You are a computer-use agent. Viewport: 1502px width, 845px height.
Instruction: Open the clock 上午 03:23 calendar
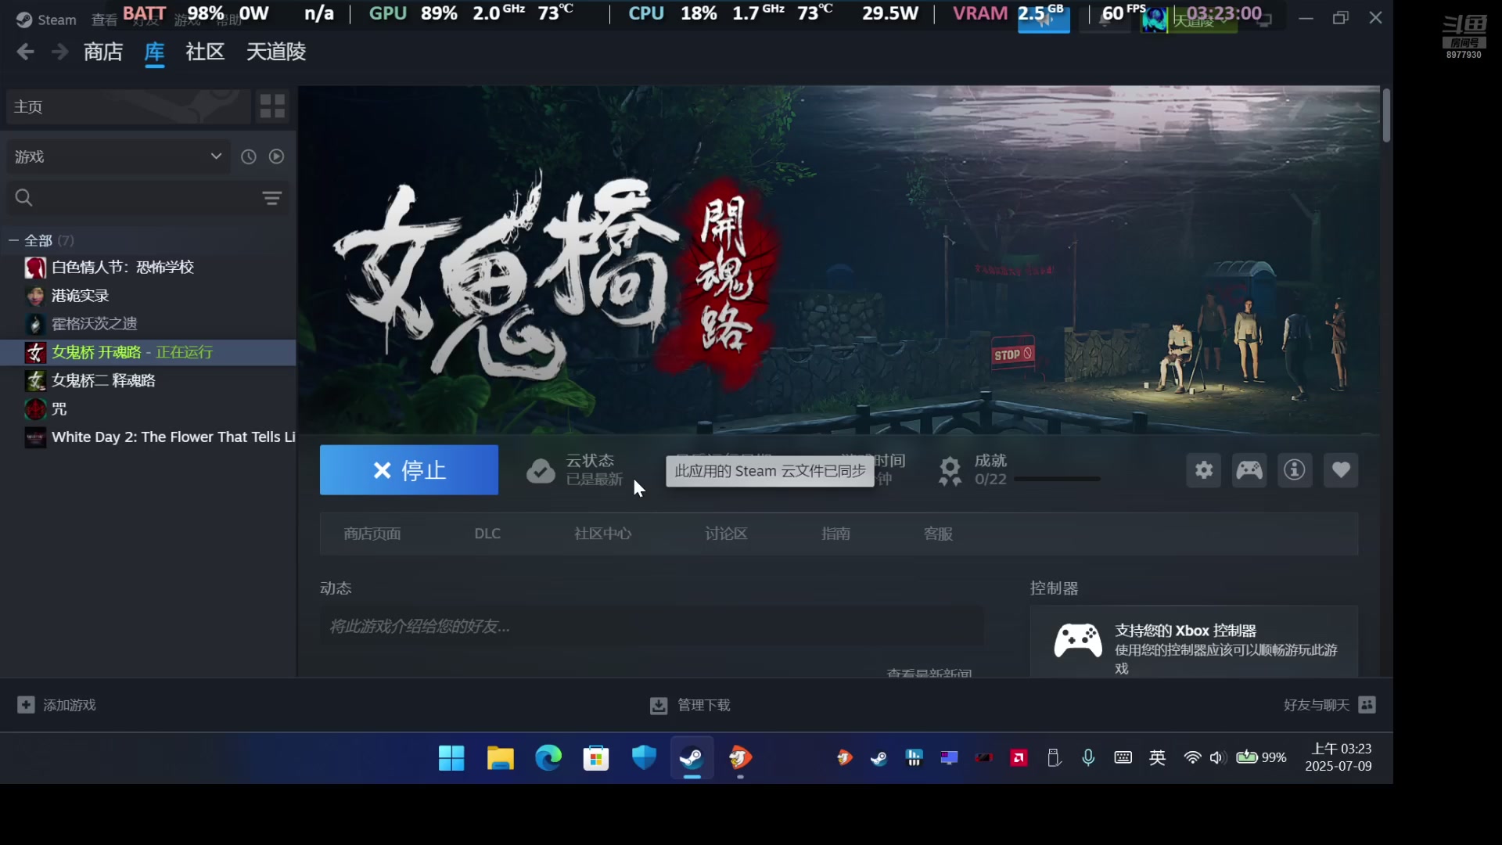(x=1339, y=757)
